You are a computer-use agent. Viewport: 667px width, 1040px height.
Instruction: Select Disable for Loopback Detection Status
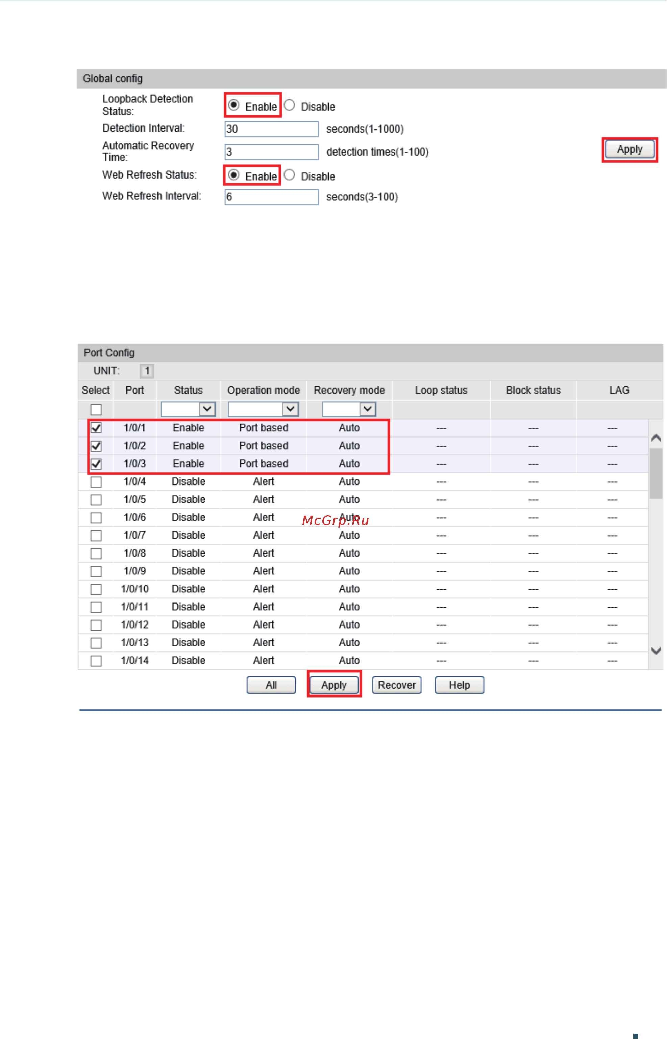click(x=289, y=105)
